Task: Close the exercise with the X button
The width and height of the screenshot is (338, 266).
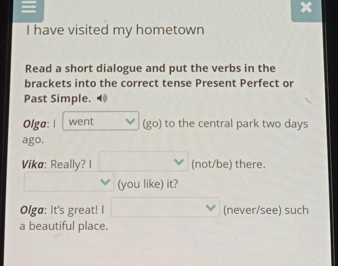Action: pos(306,8)
